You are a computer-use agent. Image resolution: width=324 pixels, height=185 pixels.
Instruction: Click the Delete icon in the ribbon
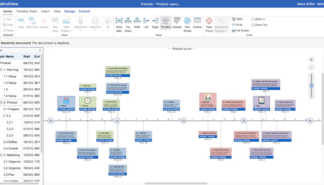(44, 23)
